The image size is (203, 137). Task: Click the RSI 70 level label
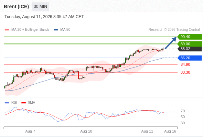click(x=183, y=111)
